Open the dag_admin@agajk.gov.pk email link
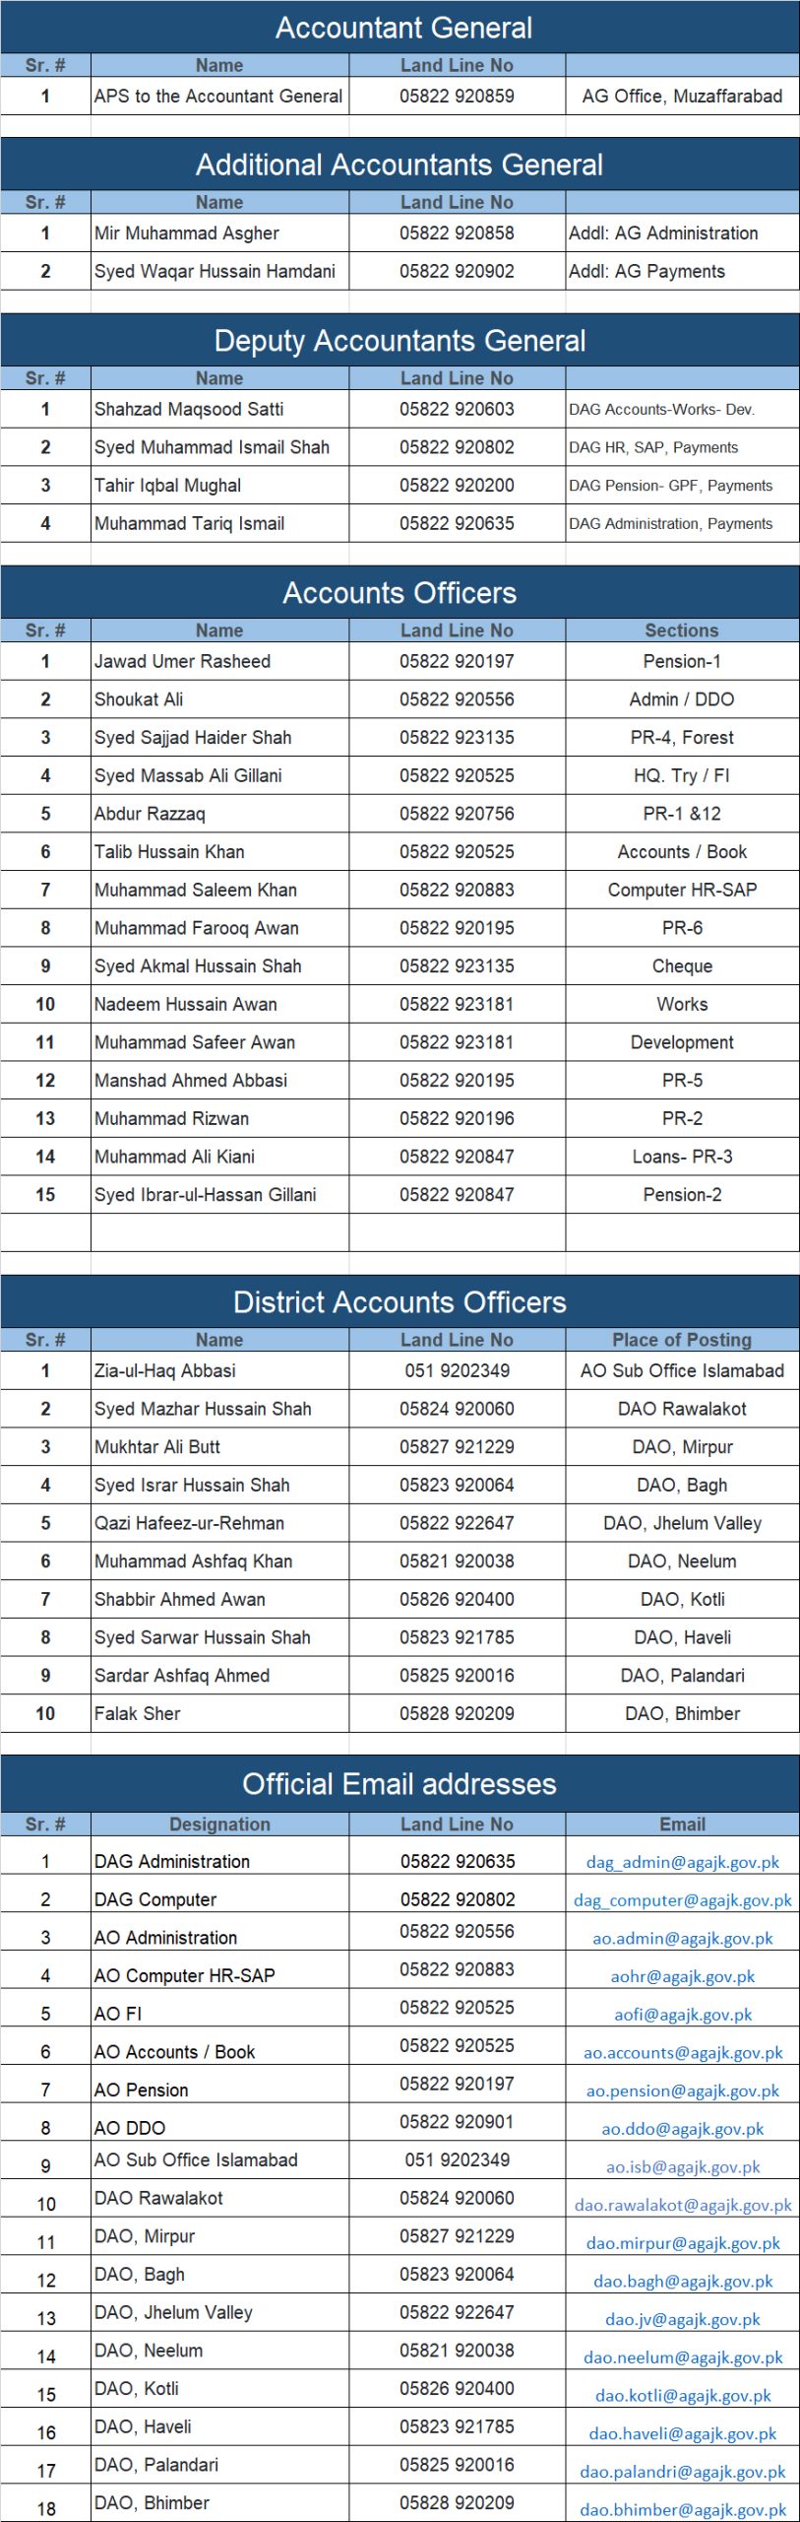The image size is (800, 2522). (x=682, y=1862)
